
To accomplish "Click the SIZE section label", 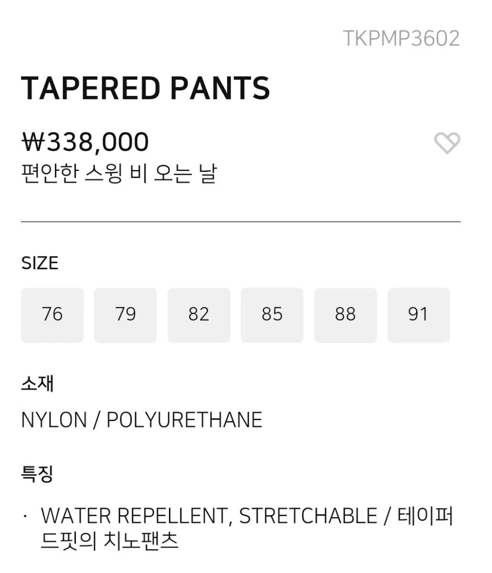I will (x=40, y=263).
